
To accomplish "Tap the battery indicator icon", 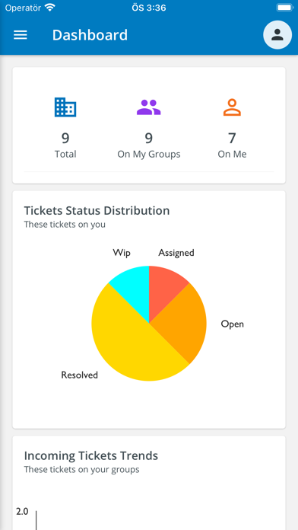I will [x=284, y=8].
